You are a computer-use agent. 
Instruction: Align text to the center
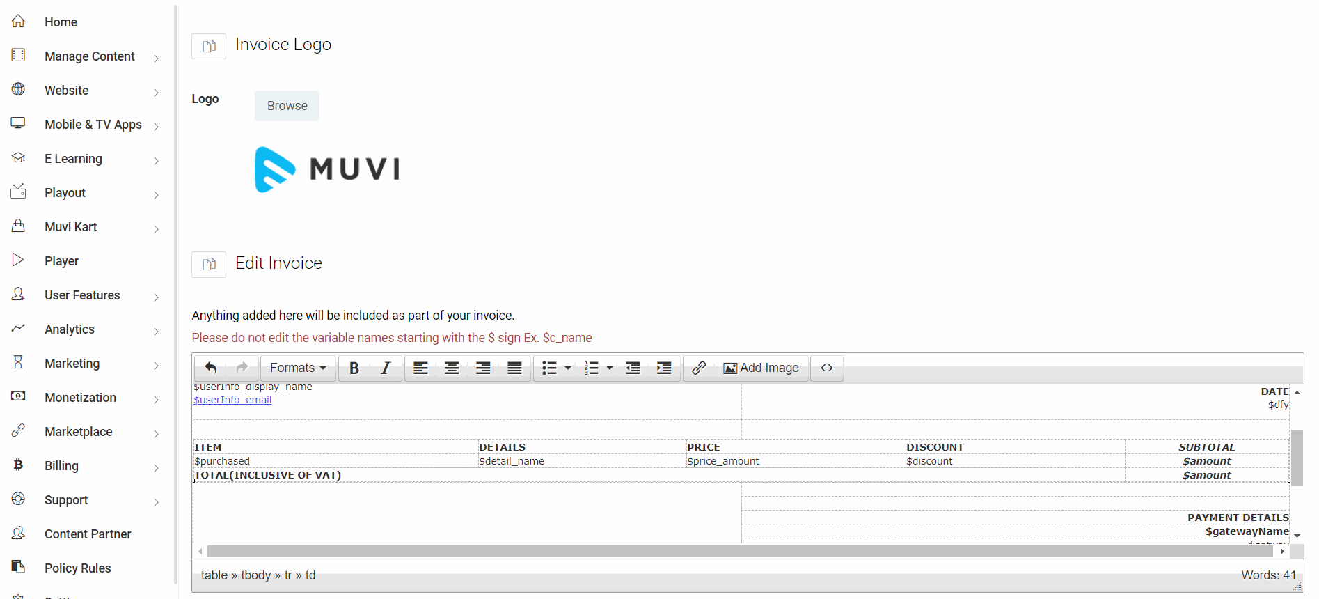coord(452,368)
